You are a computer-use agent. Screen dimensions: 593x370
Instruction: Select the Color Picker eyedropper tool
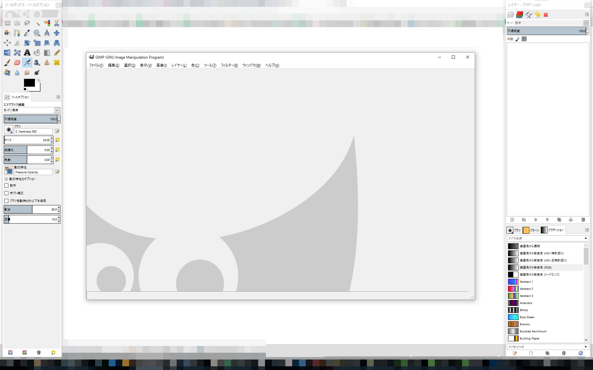coord(27,33)
